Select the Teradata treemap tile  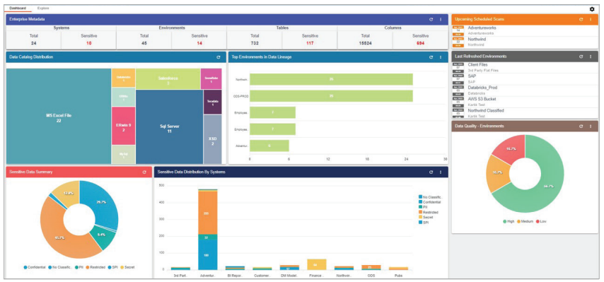point(213,102)
